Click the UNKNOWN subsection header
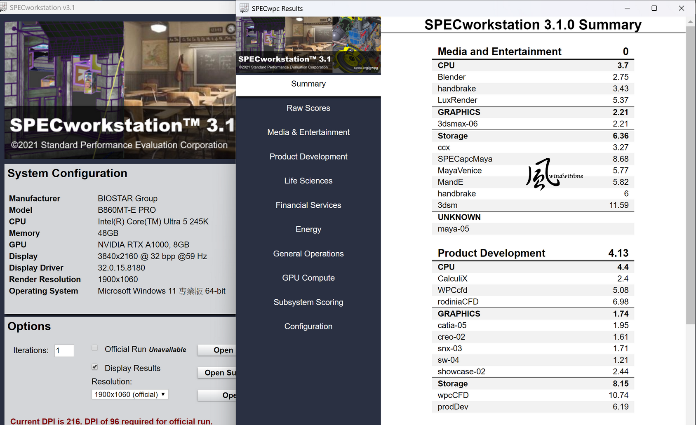Viewport: 696px width, 425px height. point(533,217)
